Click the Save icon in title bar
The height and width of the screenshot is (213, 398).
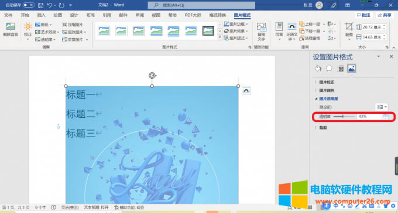(x=40, y=5)
